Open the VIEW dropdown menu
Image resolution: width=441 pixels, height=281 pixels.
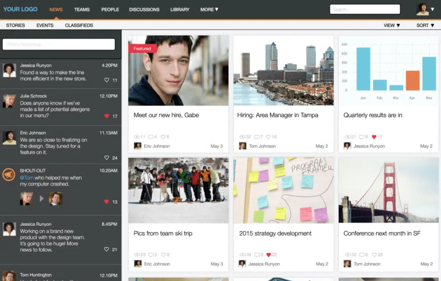tap(391, 25)
